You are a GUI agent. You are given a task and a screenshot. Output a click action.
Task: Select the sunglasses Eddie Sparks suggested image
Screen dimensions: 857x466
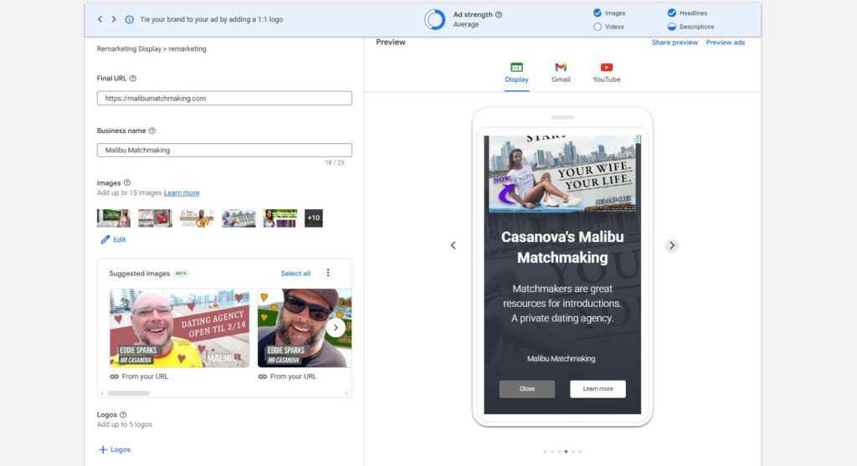[305, 328]
